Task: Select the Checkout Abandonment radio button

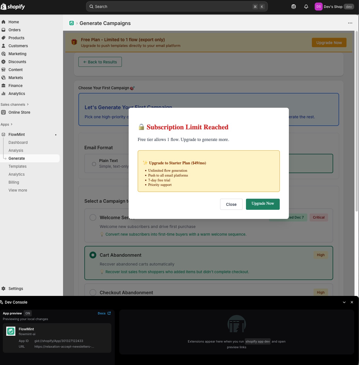Action: point(93,292)
